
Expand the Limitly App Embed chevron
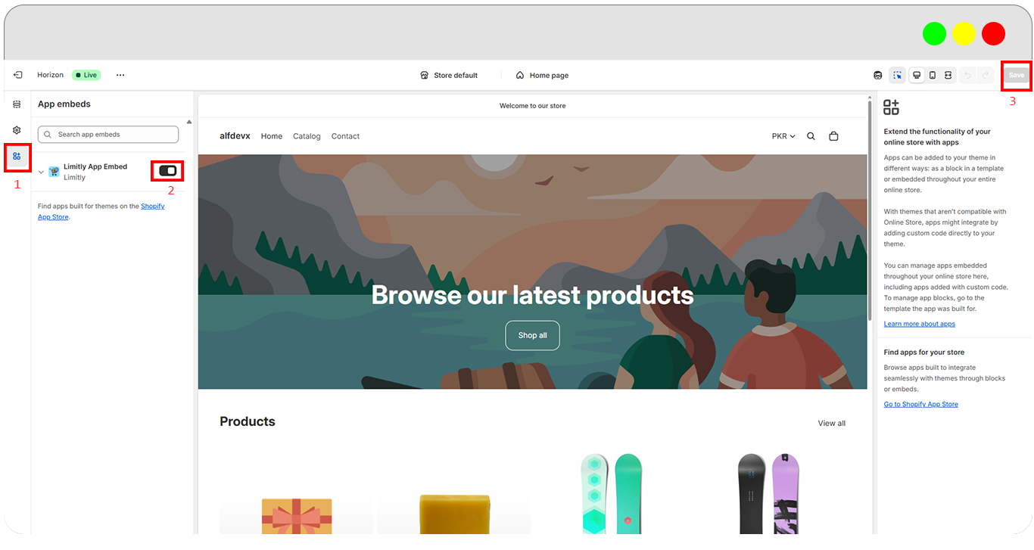coord(41,172)
